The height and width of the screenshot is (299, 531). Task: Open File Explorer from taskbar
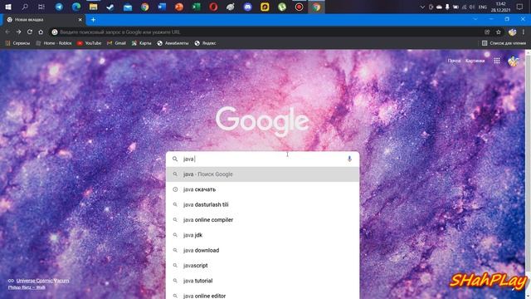94,7
